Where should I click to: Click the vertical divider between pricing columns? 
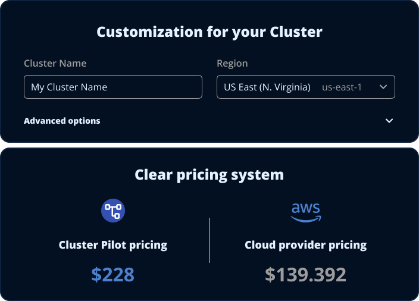click(209, 240)
